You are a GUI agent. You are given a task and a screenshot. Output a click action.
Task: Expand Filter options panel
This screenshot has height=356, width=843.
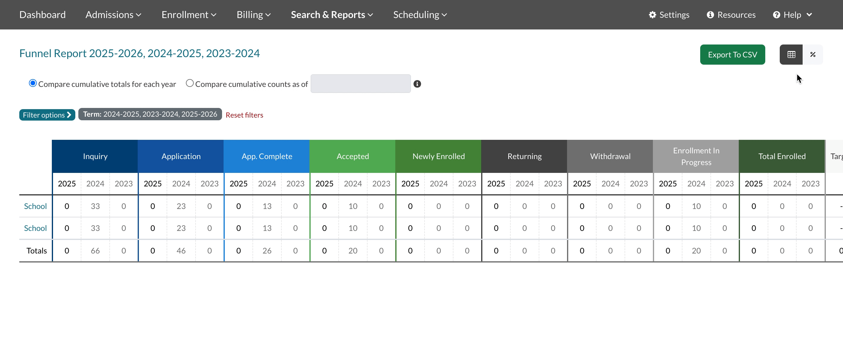(x=47, y=115)
